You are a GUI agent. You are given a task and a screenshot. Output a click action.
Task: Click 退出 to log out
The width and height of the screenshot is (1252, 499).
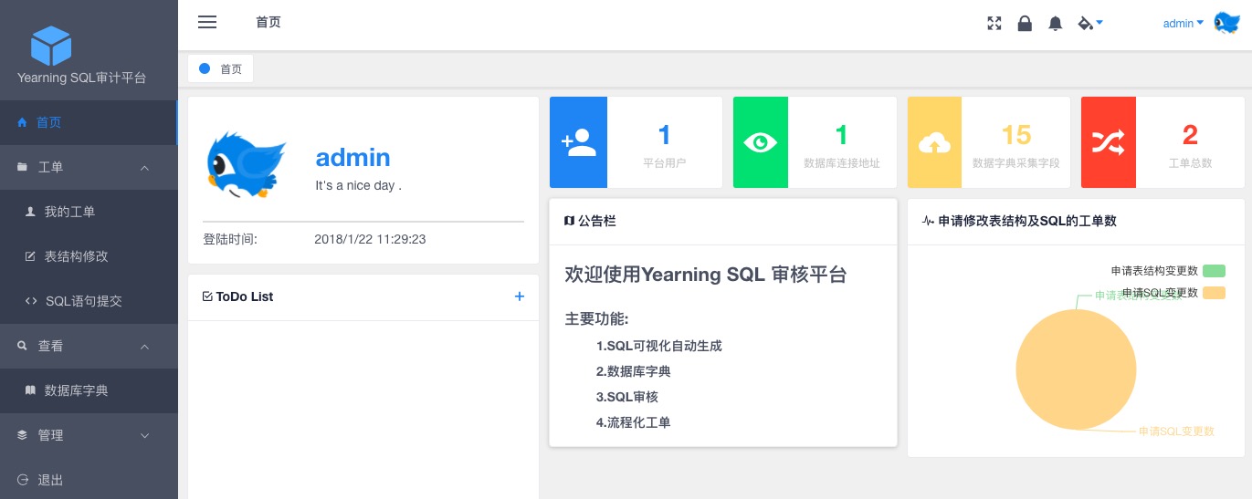[50, 480]
